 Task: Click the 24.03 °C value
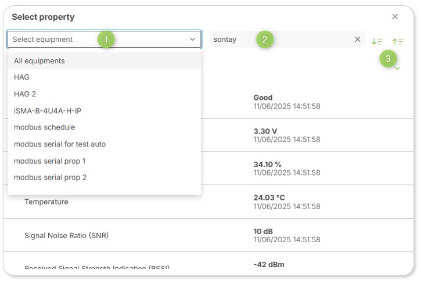(x=269, y=197)
